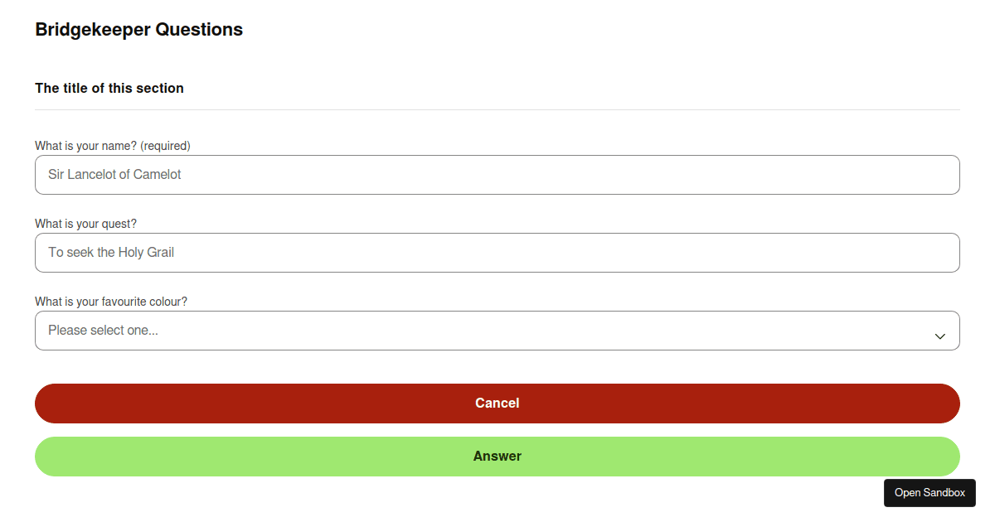Click the 'Please select one...' placeholder text
995x522 pixels.
103,330
